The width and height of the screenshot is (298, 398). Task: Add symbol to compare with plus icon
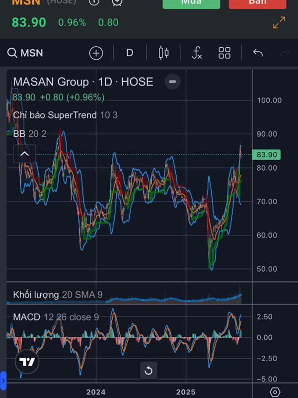[x=96, y=53]
